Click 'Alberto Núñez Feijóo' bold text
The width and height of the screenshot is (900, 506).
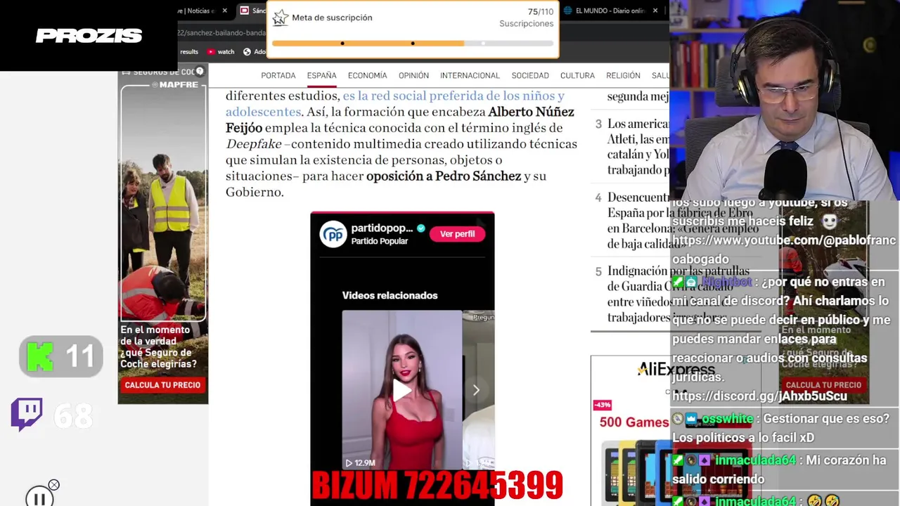[x=400, y=119]
